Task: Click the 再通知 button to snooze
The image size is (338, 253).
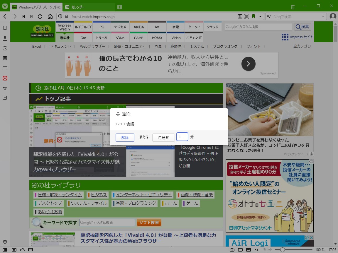Action: coord(163,138)
